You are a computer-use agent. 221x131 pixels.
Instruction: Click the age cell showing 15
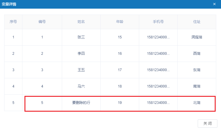point(120,37)
